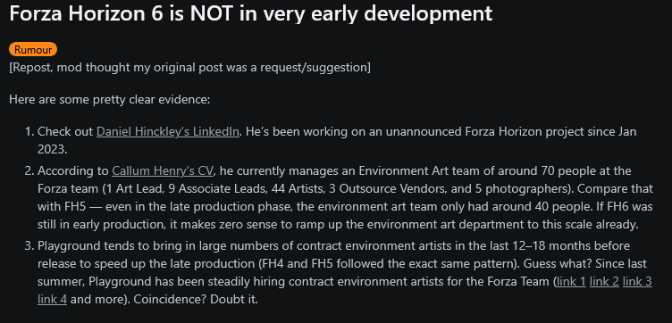Image resolution: width=672 pixels, height=323 pixels.
Task: Click the list number 3 marker
Action: point(29,246)
